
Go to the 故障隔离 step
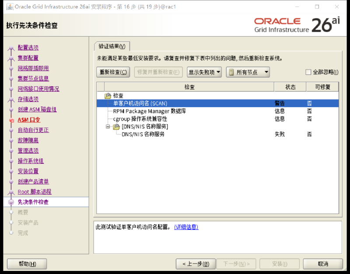click(x=28, y=140)
